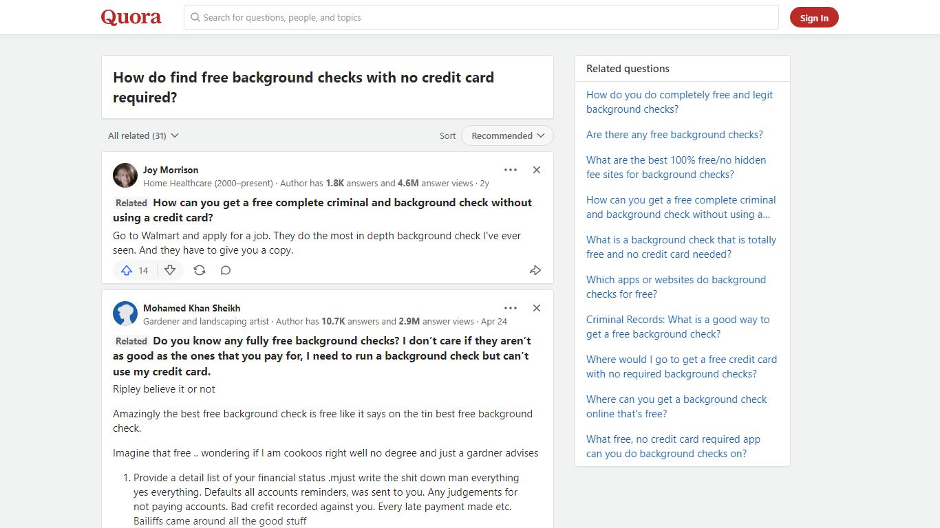Viewport: 940px width, 528px height.
Task: Dismiss Joy Morrison's answer with X
Action: coord(537,170)
